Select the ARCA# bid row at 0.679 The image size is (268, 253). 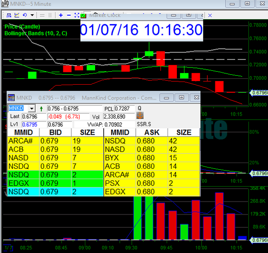coord(55,141)
